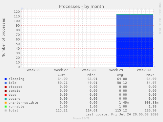Select the 'uninterruptible' legend label
The image size is (163, 122).
23,103
